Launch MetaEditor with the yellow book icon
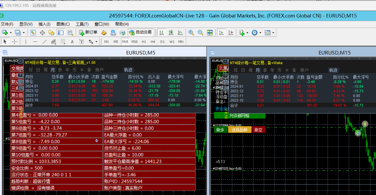This screenshot has height=195, width=376. click(104, 33)
